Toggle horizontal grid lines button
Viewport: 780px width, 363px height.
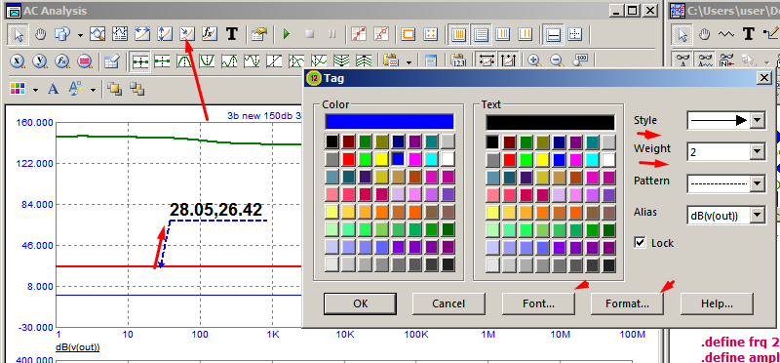click(481, 34)
